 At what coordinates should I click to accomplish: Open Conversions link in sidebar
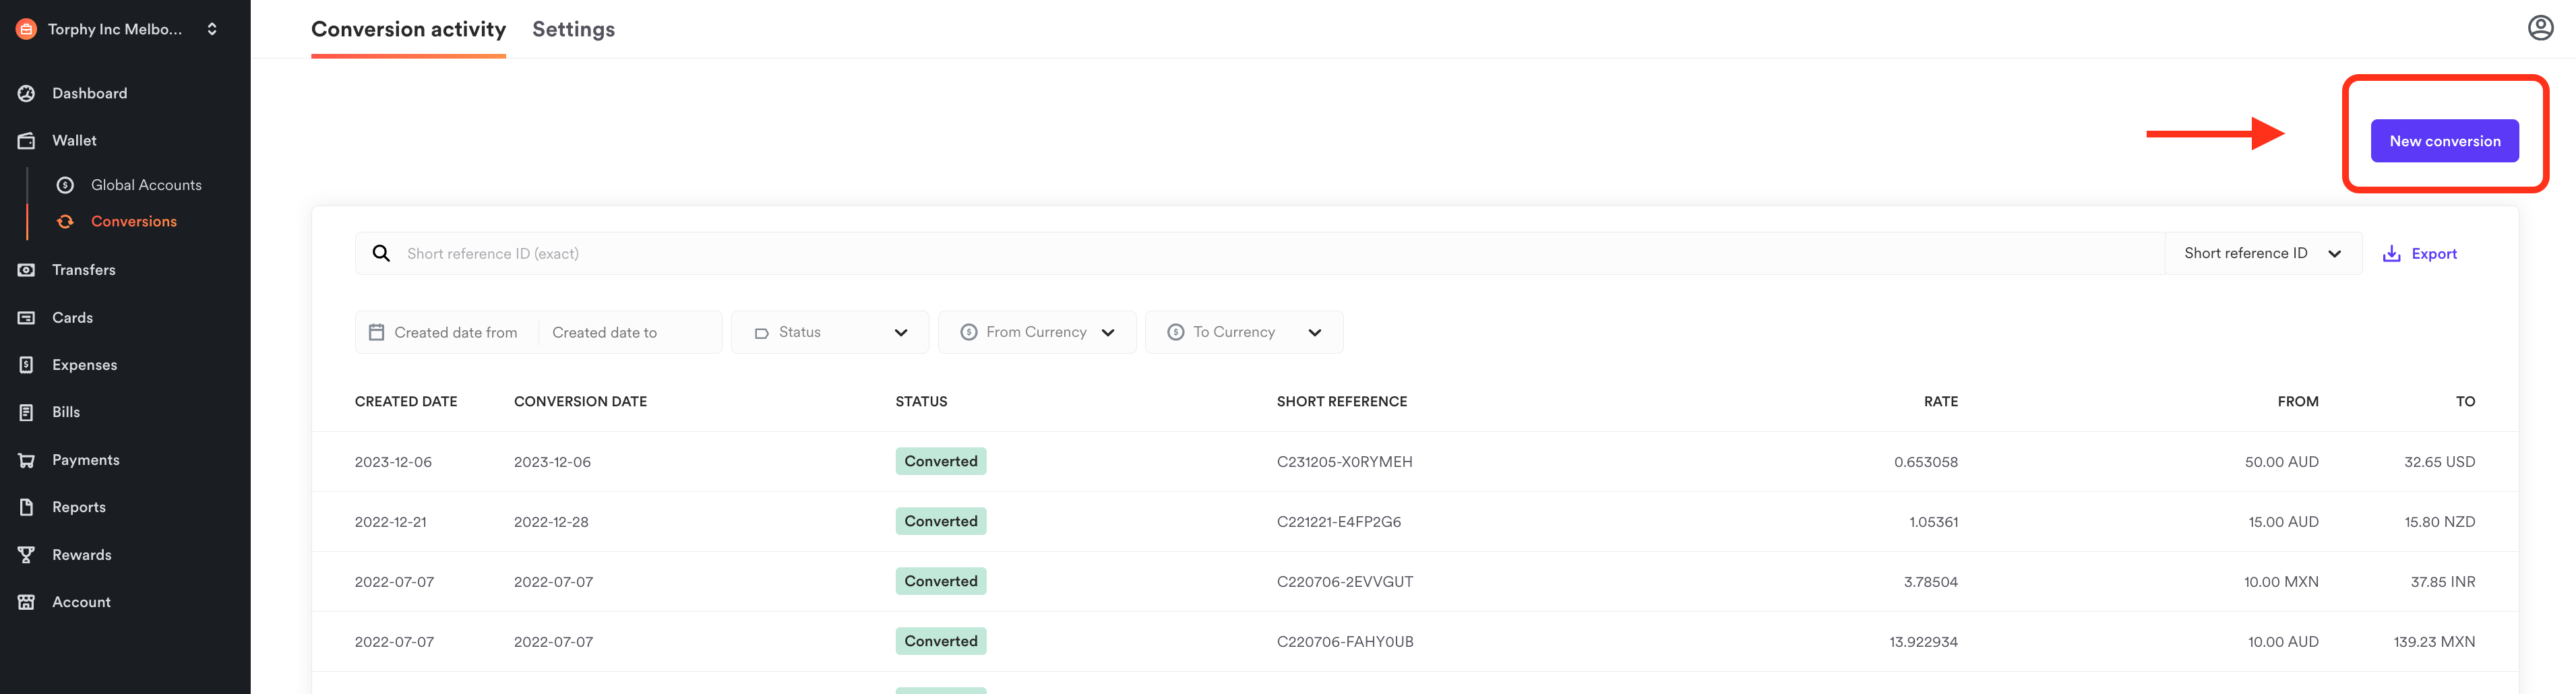click(x=133, y=222)
